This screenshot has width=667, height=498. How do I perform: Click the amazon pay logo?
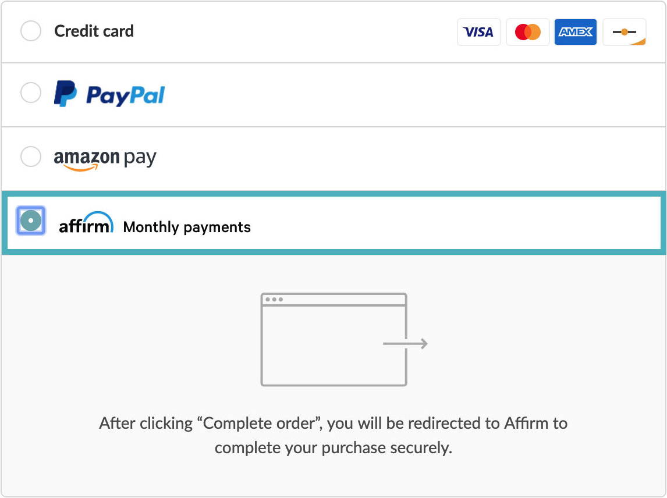[105, 159]
